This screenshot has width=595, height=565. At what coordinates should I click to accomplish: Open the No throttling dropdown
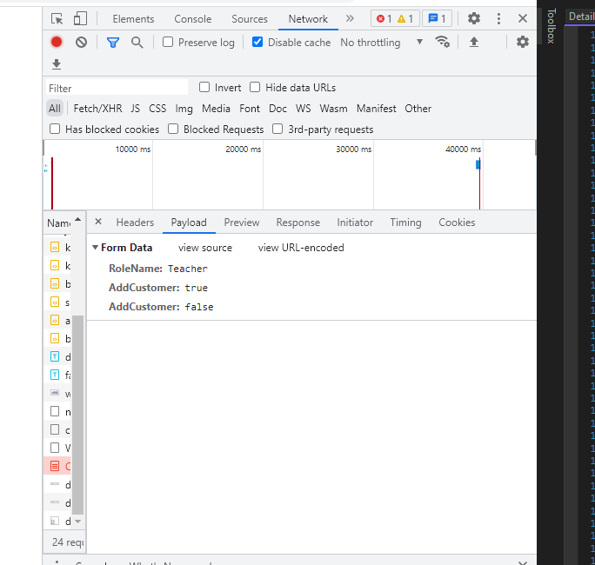pos(381,42)
